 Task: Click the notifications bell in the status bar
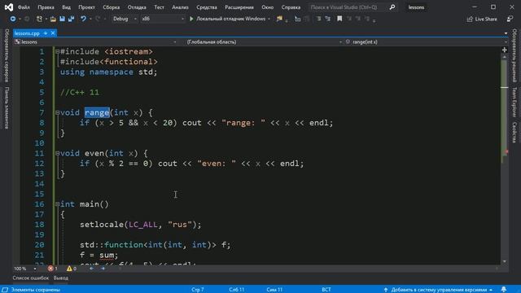pos(504,290)
